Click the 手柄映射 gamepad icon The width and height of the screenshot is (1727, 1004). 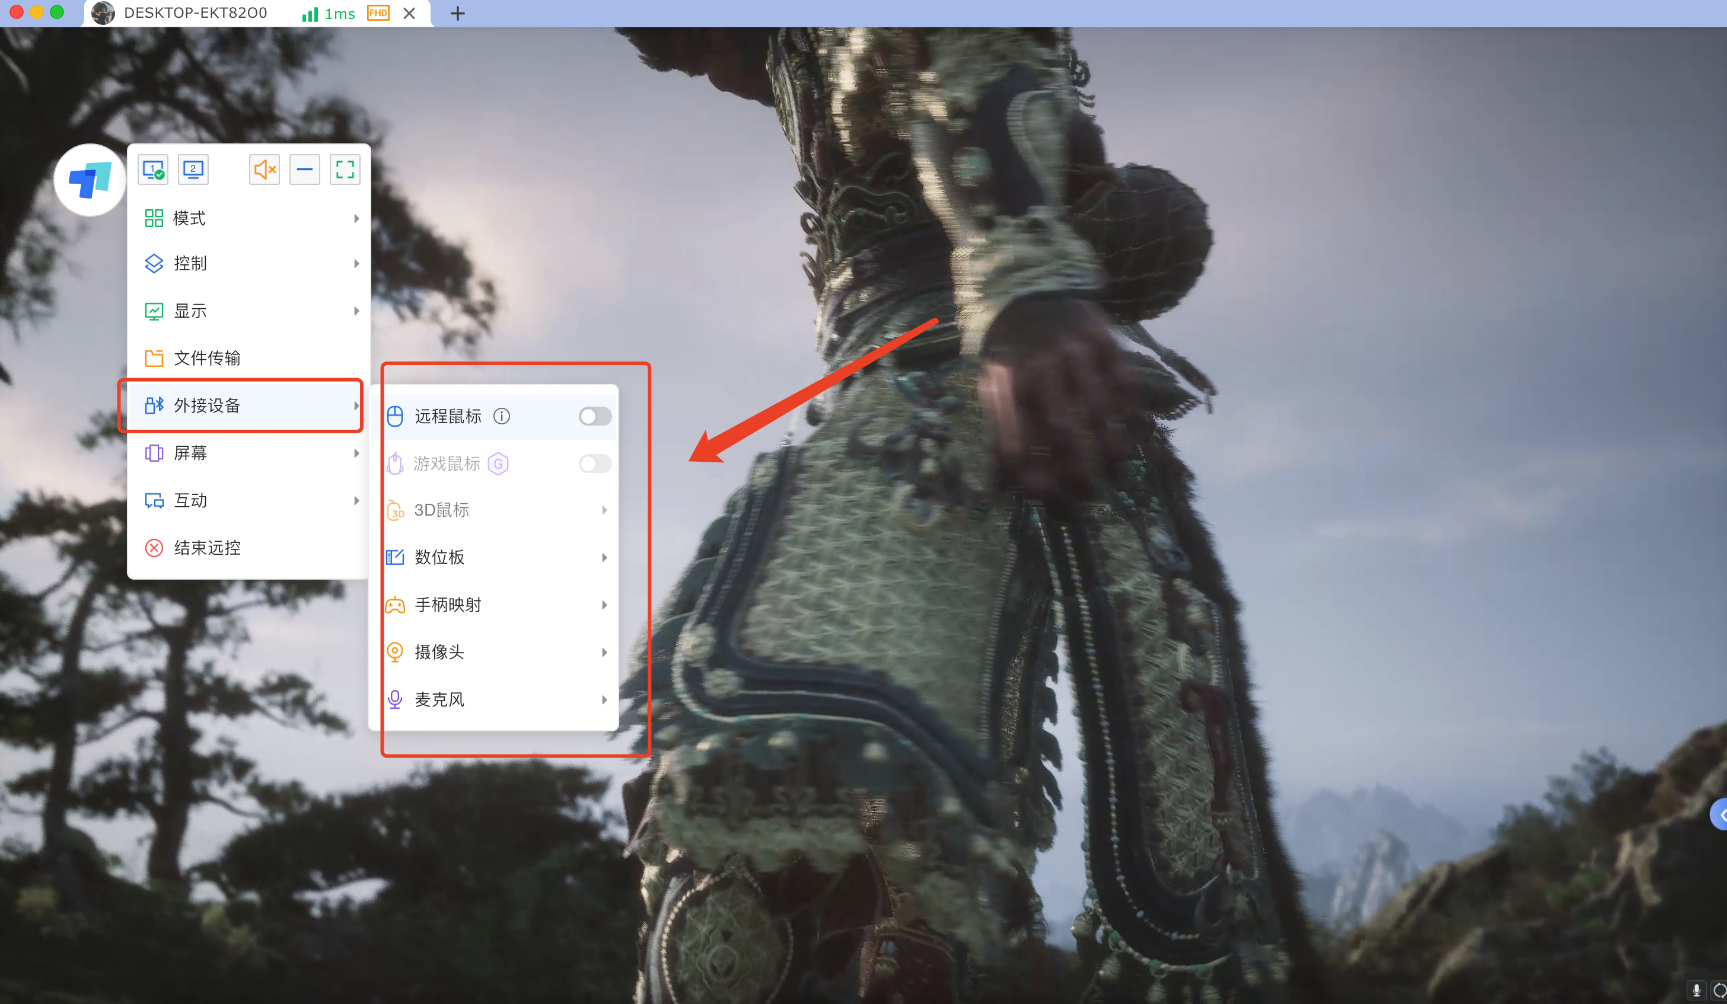(x=395, y=605)
